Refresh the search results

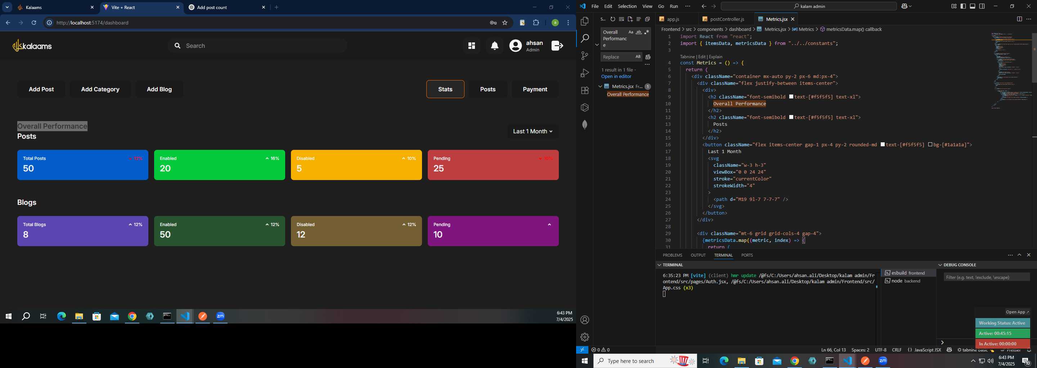tap(613, 19)
